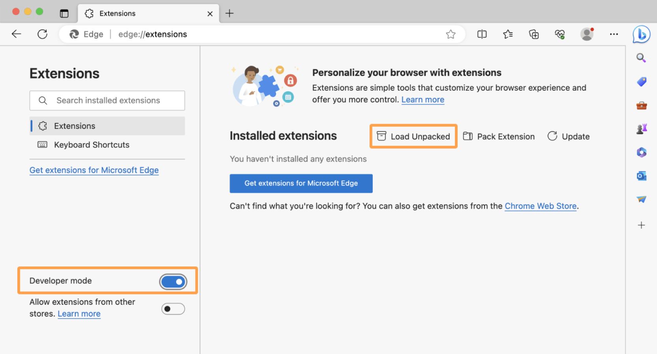Open Learn more link about other stores

point(79,314)
